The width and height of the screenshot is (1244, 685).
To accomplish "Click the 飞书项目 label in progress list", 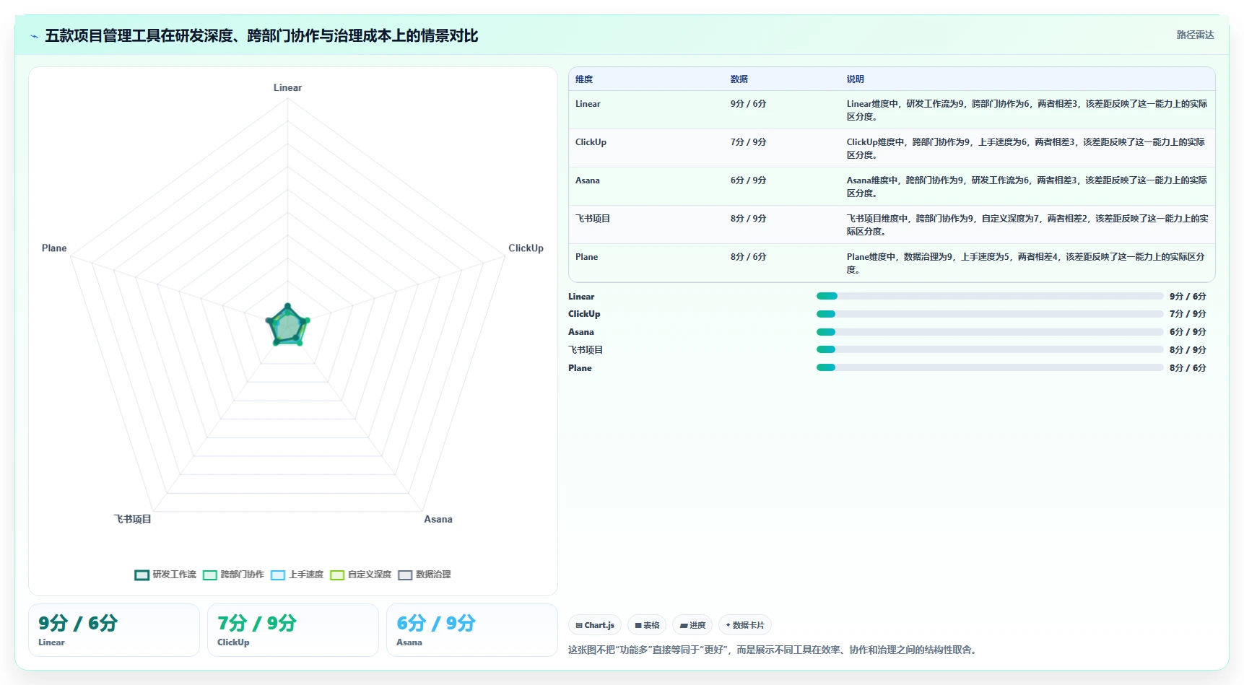I will 586,350.
